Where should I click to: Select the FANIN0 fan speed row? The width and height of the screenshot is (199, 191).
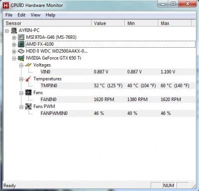(118, 99)
